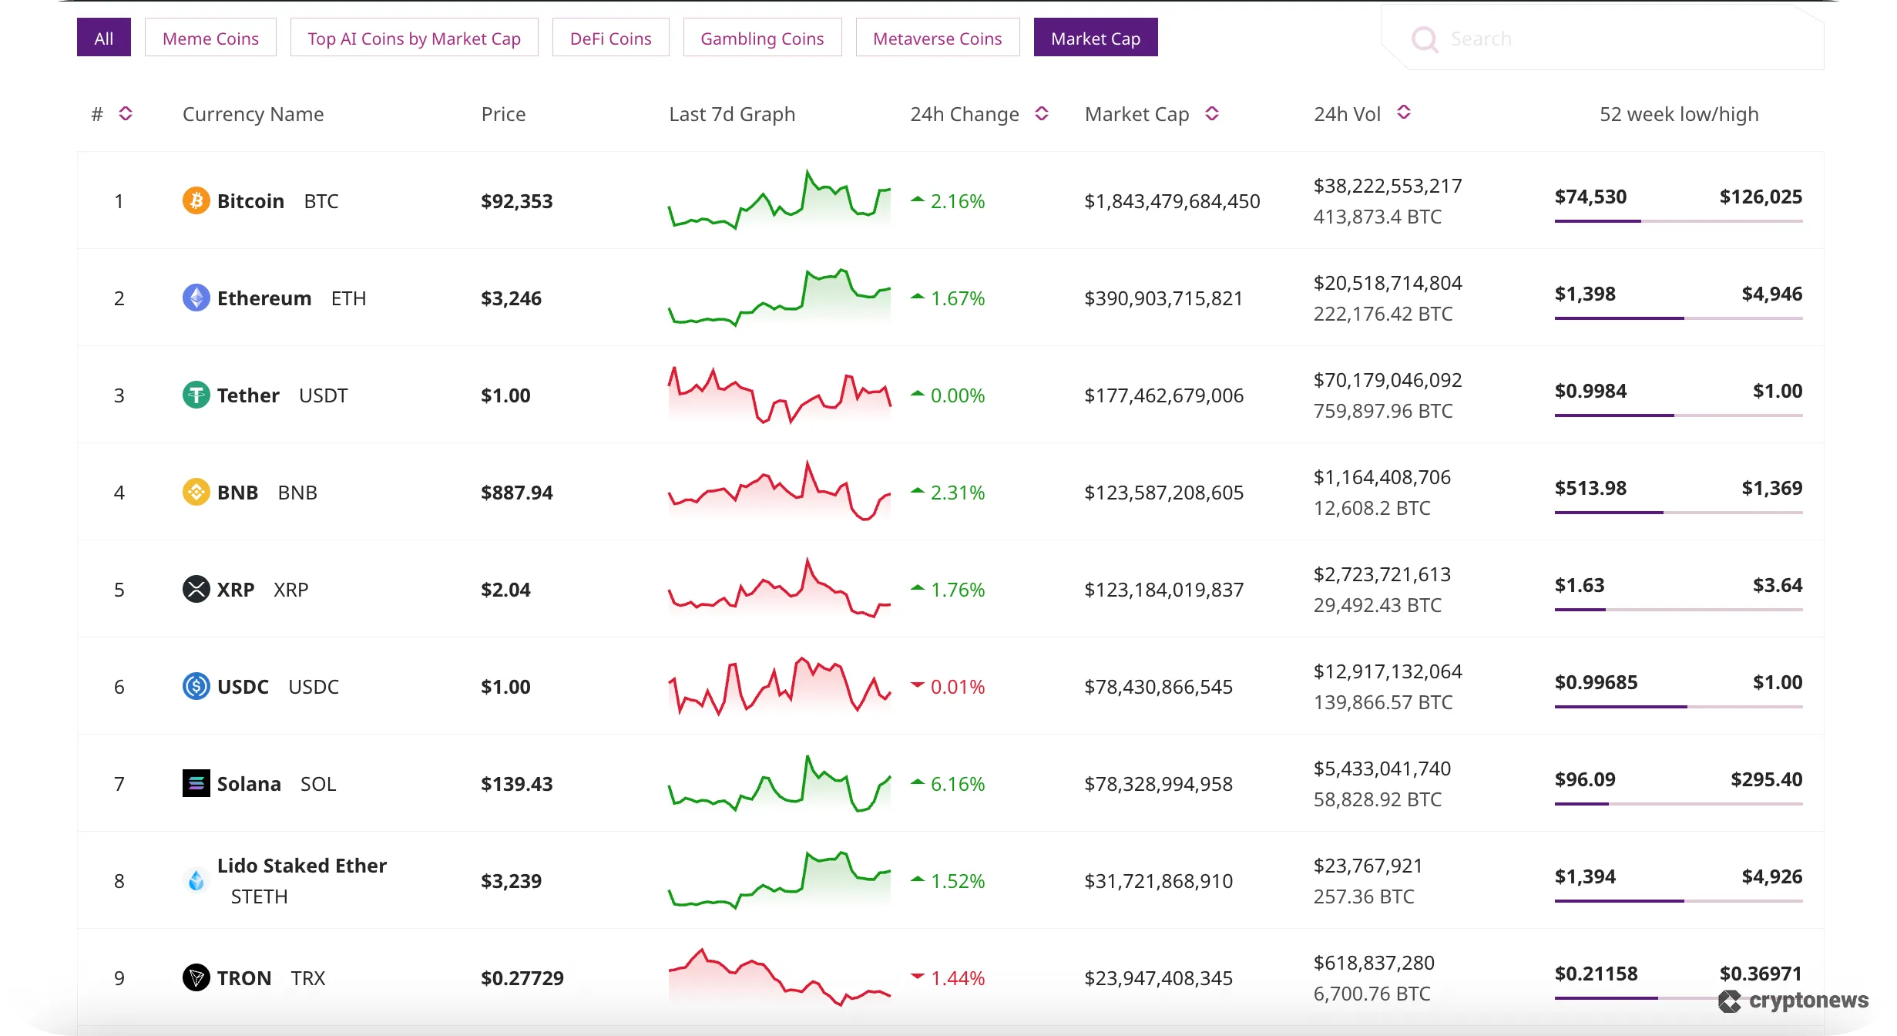Click the Metaverse Coins filter button

937,37
